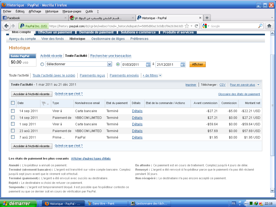Click the Google search input box

[x=234, y=26]
